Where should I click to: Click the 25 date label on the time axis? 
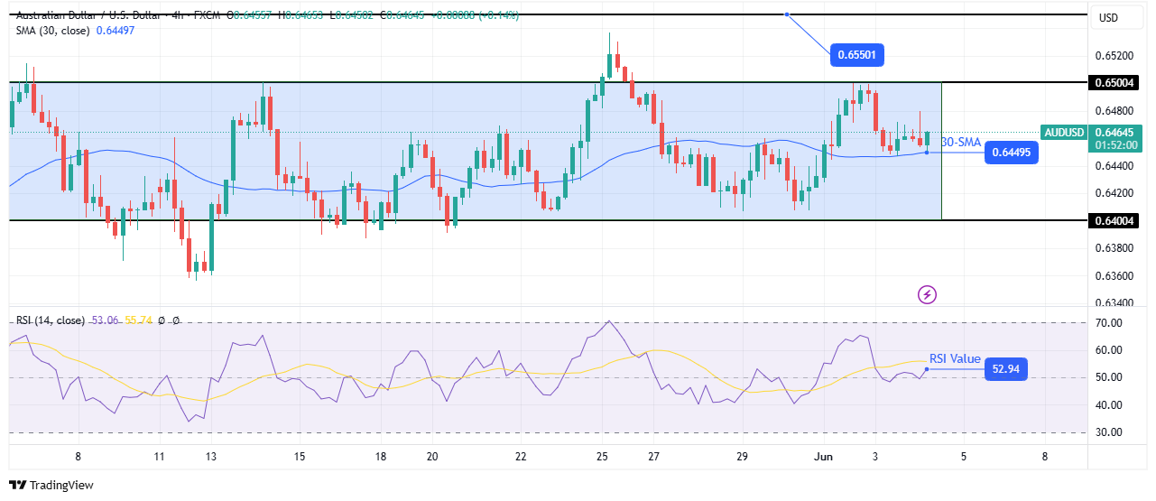point(603,456)
